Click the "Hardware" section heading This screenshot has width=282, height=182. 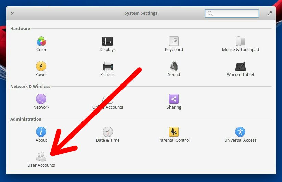(20, 29)
